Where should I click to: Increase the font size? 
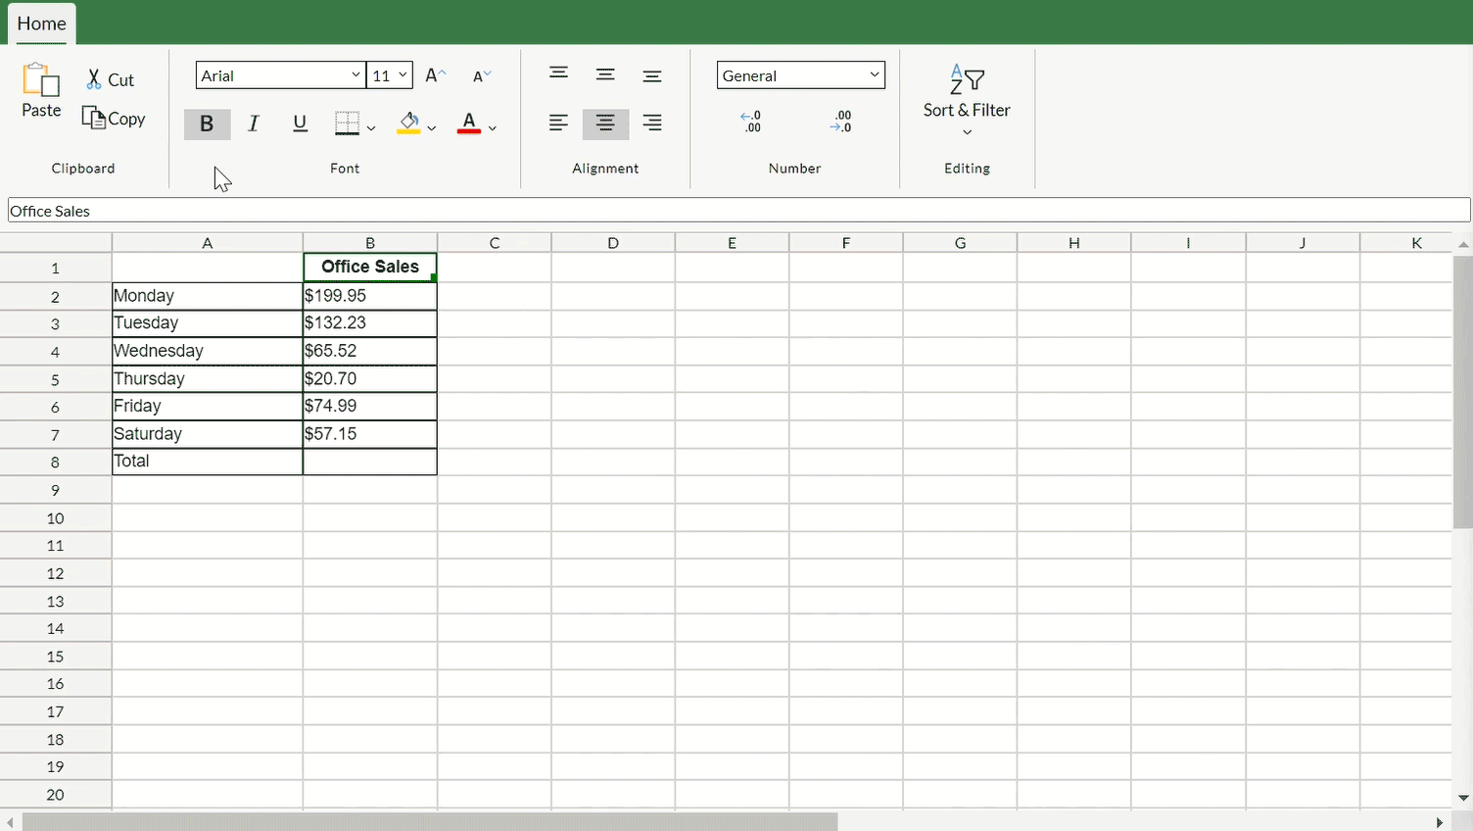[x=435, y=74]
